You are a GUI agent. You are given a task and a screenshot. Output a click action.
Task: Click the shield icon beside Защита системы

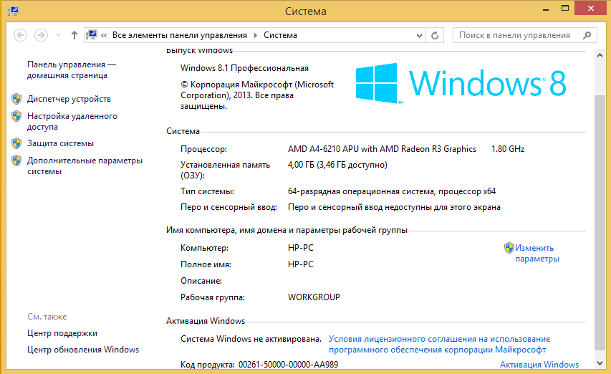click(16, 143)
